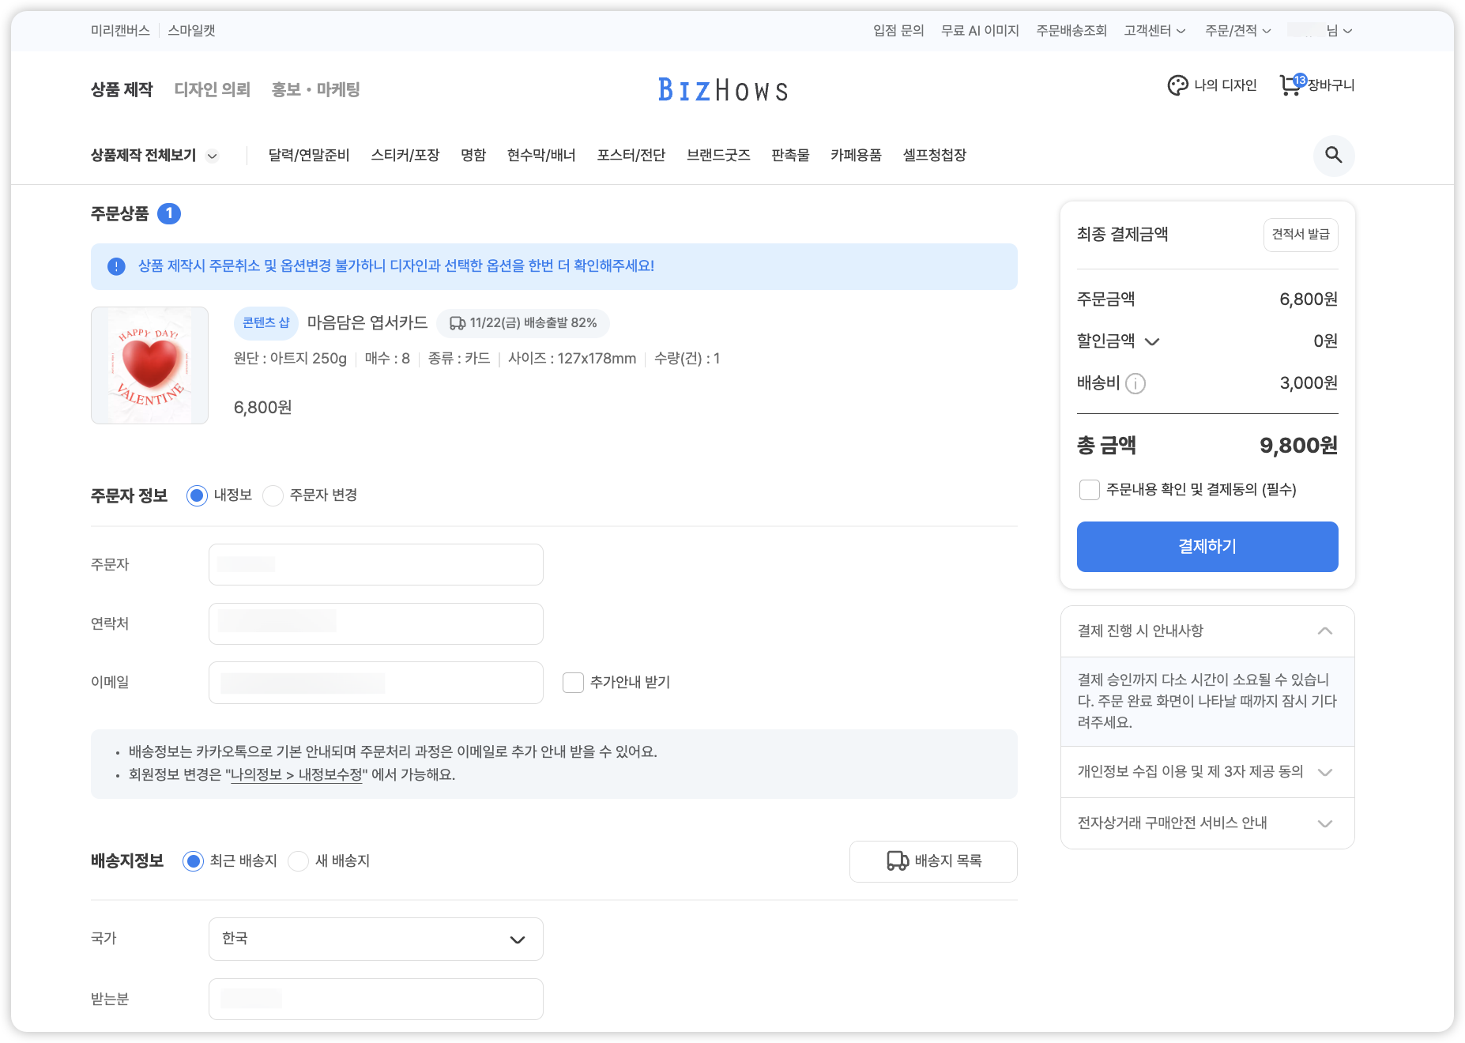Collapse the 결제 진행 시 안내사항 panel
Screen dimensions: 1465x1043
pos(1325,631)
